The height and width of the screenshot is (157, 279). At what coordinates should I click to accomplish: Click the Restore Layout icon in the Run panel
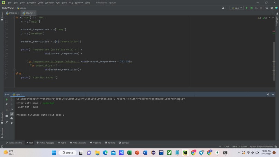click(7, 116)
